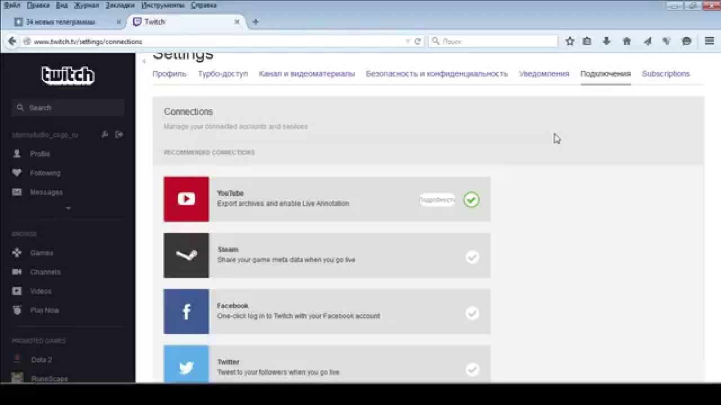Click the Steam logo tile
The width and height of the screenshot is (721, 405).
186,255
